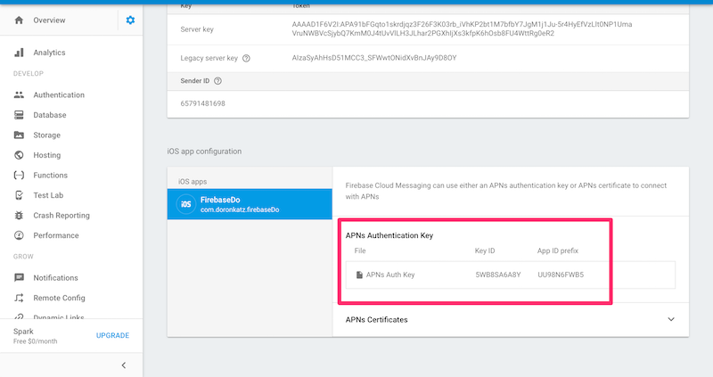Open Notifications section

(55, 277)
